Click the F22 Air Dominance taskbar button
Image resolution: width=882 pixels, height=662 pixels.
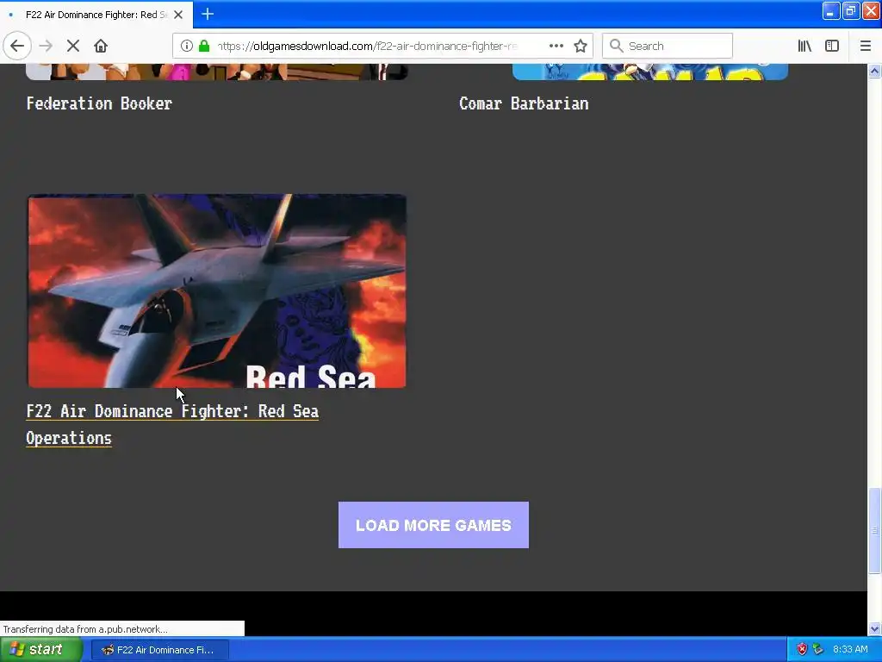159,650
